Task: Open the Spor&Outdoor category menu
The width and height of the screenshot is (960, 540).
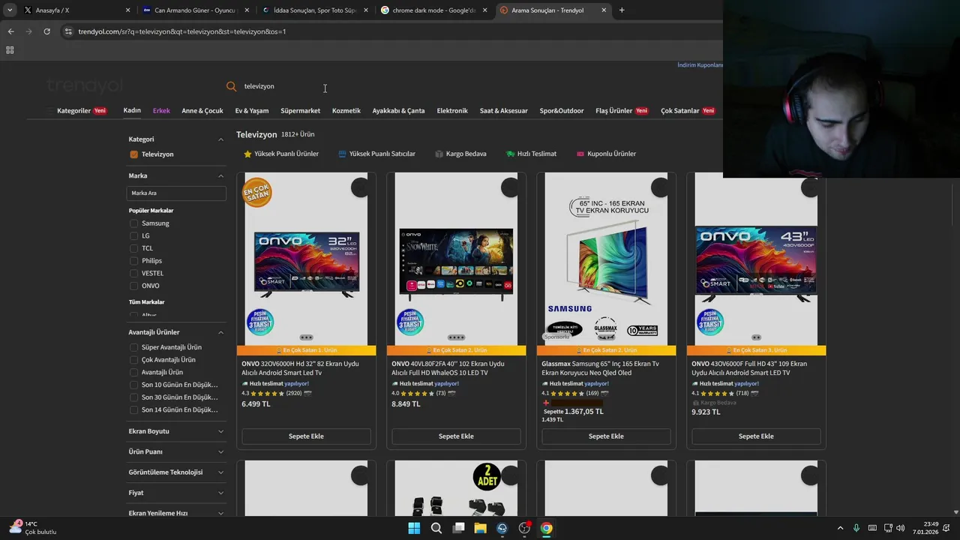Action: [x=561, y=111]
